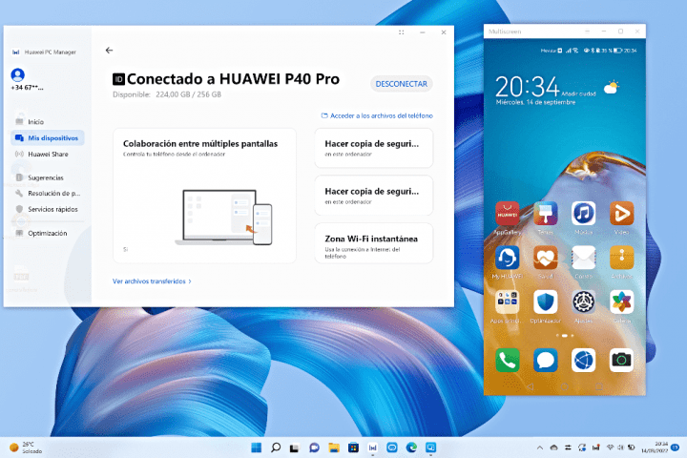This screenshot has width=687, height=458.
Task: Open the first Hacer copia de seguri... card
Action: pos(374,148)
